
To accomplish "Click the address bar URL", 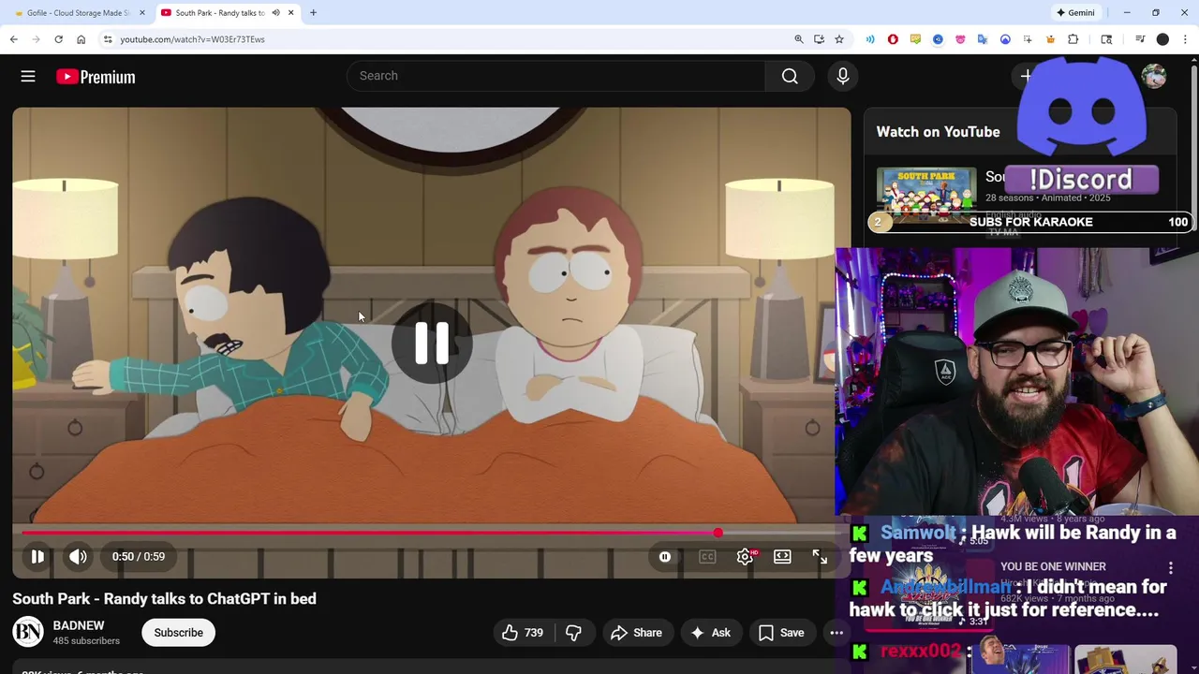I will [193, 39].
